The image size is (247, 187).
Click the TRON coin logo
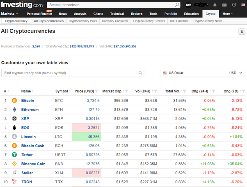coord(14,182)
